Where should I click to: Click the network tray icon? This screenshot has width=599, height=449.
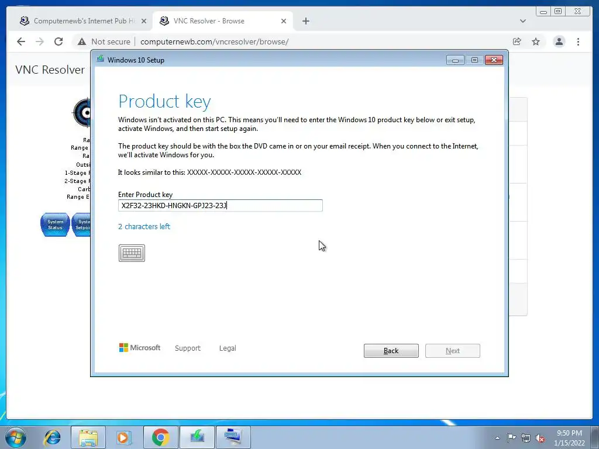tap(526, 438)
